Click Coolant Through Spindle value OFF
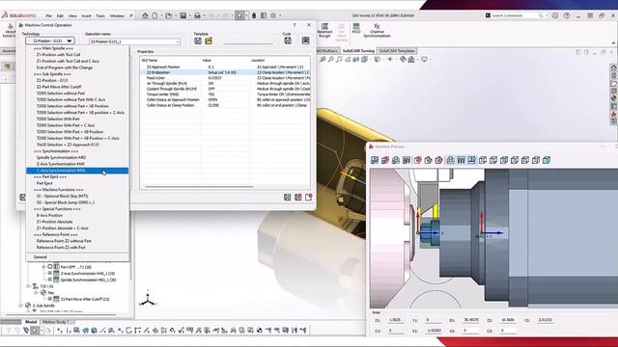The width and height of the screenshot is (618, 347). pos(226,89)
